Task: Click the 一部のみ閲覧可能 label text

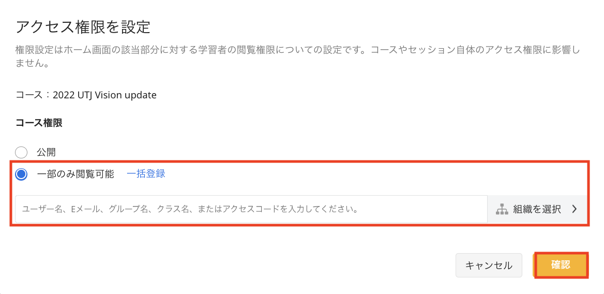Action: coord(75,174)
